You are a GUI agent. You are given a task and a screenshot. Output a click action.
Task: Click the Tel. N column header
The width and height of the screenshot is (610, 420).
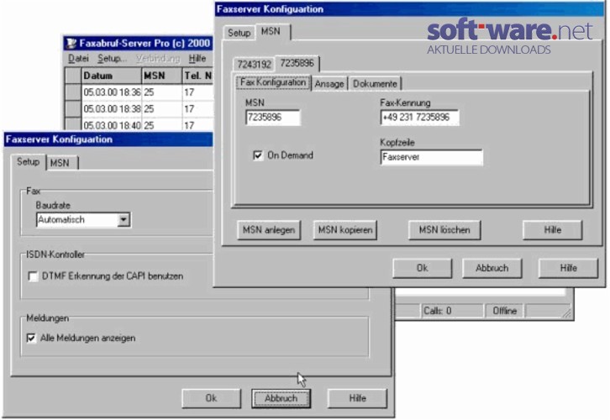[x=198, y=76]
